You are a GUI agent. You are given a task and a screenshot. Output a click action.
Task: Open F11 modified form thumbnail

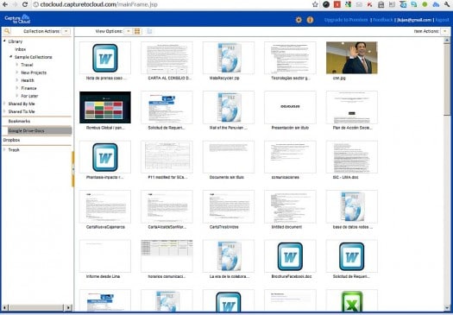coord(167,157)
